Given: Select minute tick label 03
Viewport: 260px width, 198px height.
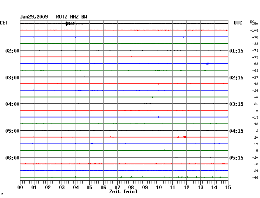Looking at the screenshot, I should (x=62, y=188).
